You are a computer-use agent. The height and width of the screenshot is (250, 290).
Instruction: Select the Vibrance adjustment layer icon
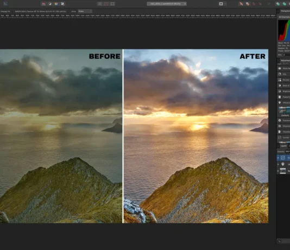point(283,164)
